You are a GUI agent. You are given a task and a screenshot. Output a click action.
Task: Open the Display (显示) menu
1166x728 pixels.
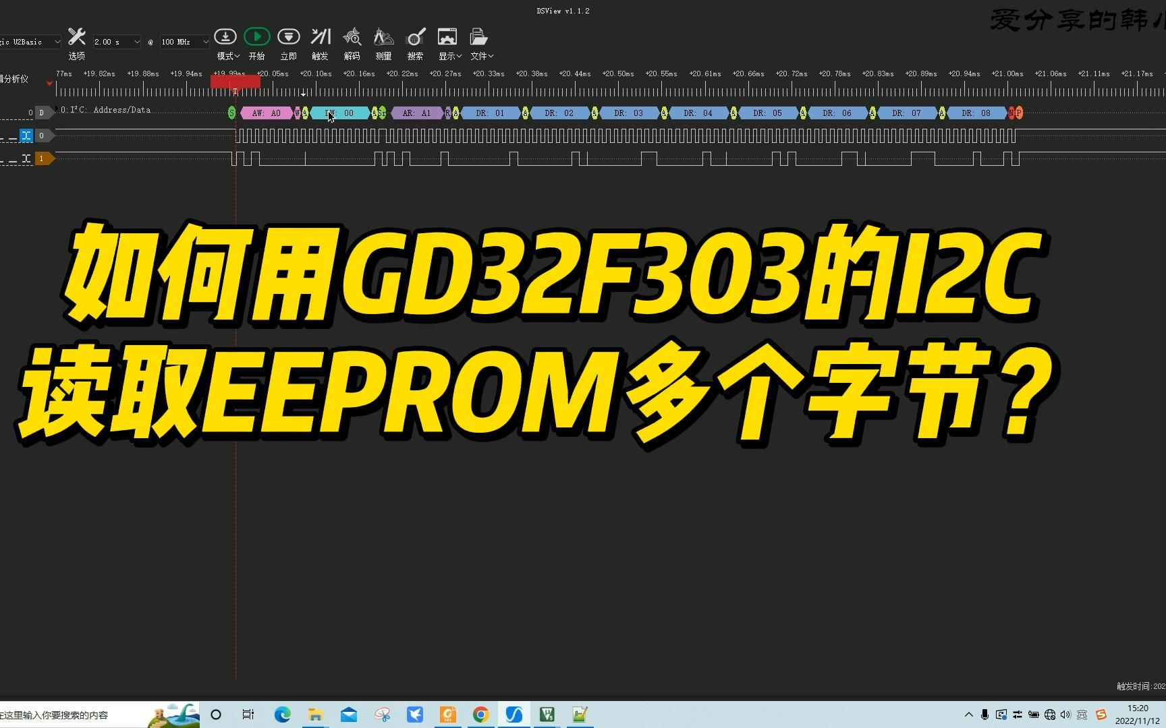click(x=448, y=42)
